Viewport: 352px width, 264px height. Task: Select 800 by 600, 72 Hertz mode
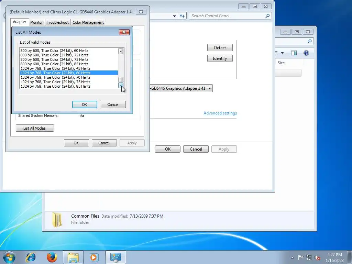69,55
